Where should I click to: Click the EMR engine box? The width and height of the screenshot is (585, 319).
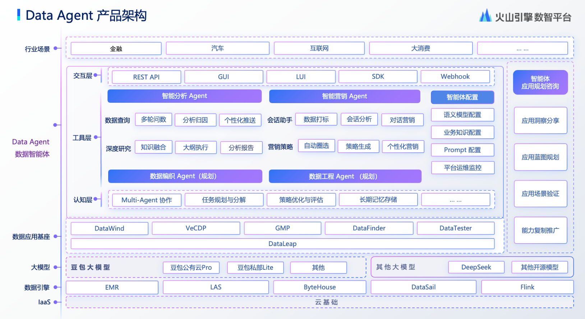pyautogui.click(x=112, y=287)
